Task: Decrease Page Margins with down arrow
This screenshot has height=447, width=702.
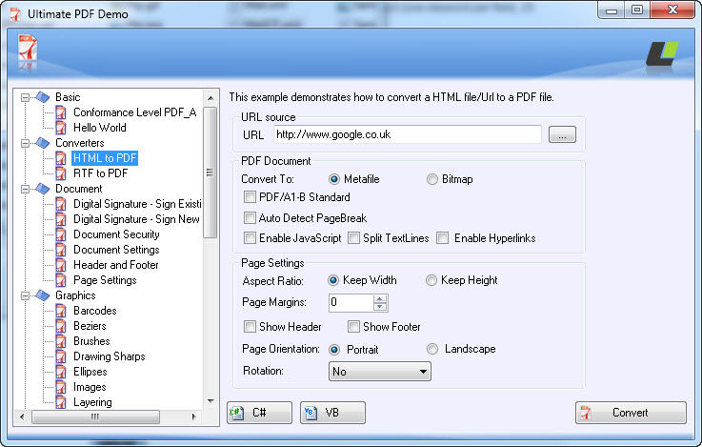Action: (x=380, y=307)
